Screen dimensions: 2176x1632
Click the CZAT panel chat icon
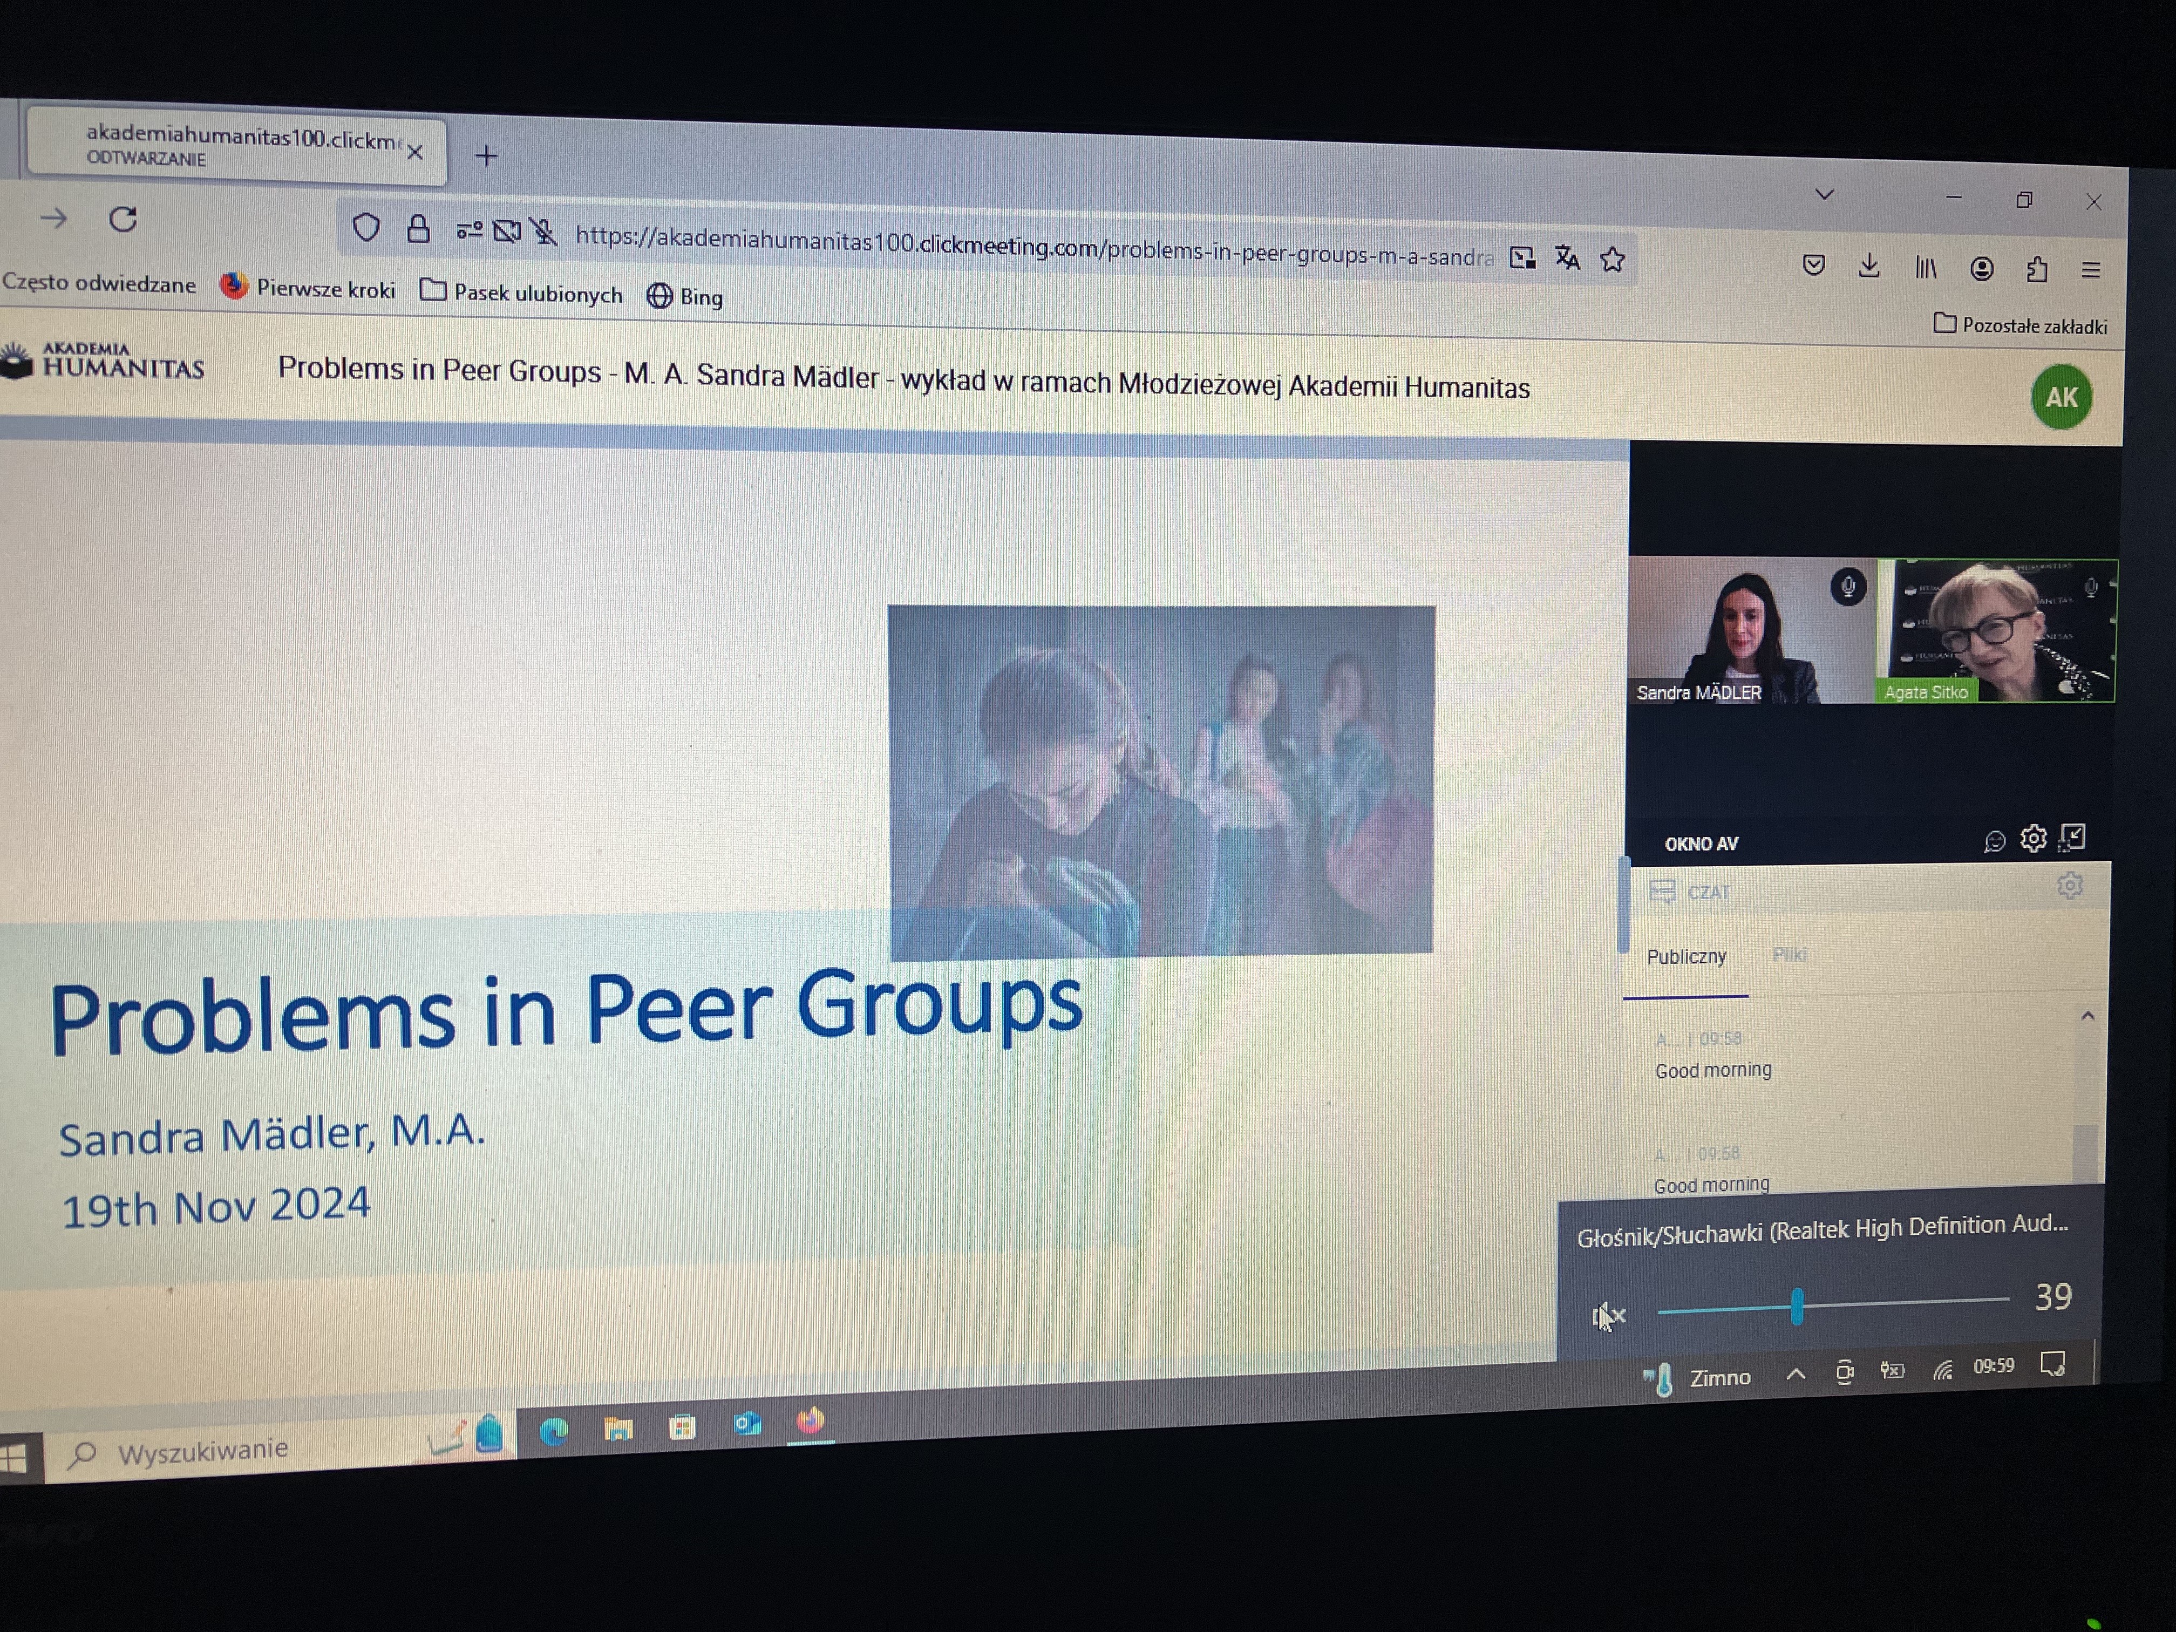1663,891
